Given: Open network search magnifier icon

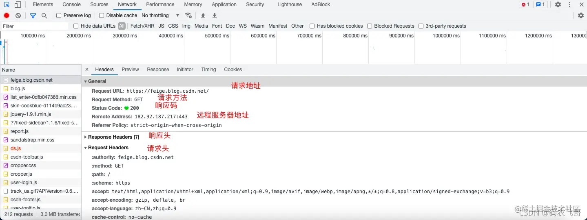Looking at the screenshot, I should [x=44, y=15].
